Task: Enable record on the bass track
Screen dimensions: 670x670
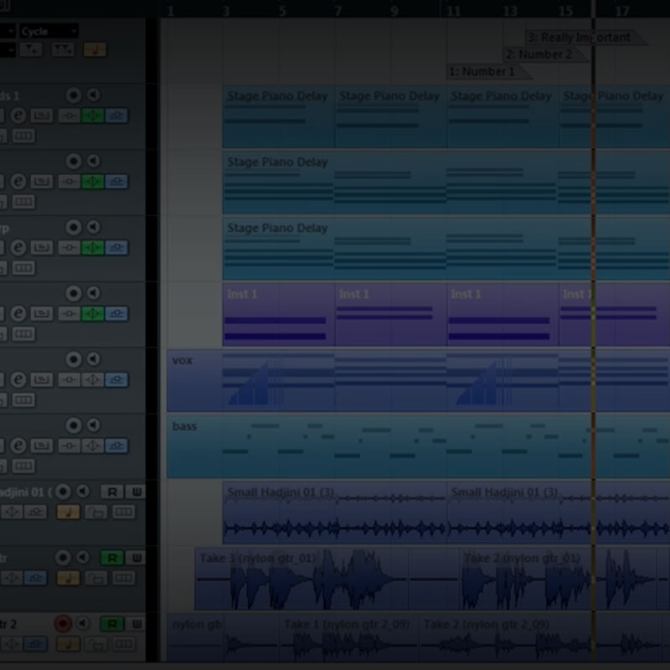Action: click(74, 425)
